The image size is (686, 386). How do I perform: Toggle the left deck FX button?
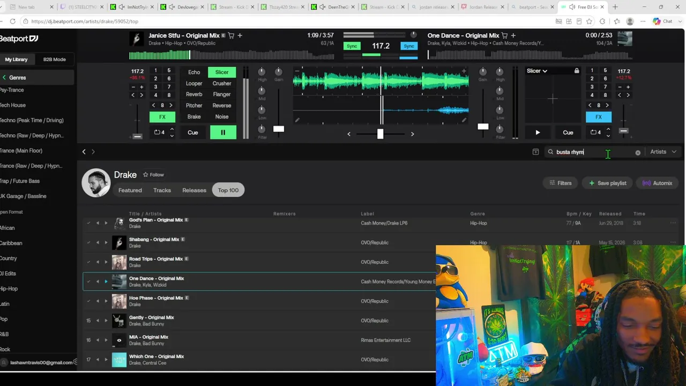[162, 117]
